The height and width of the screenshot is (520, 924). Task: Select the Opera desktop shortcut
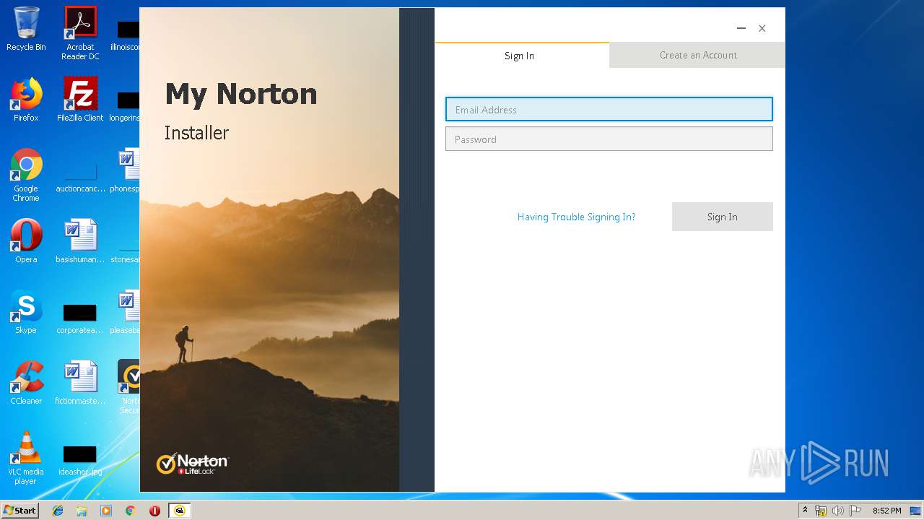pos(26,240)
